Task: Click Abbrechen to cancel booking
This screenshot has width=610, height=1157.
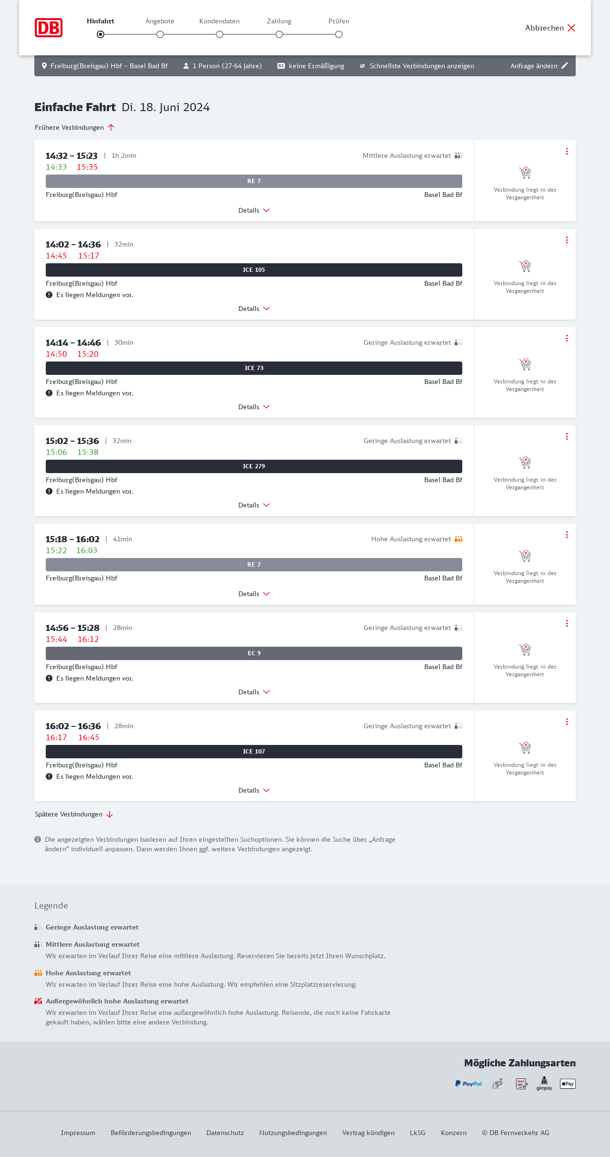Action: coord(550,28)
